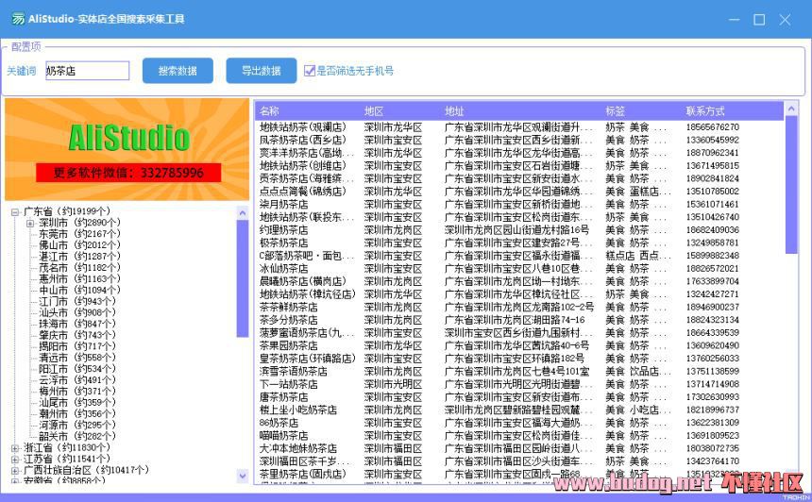Close the AliStudio window

click(x=785, y=19)
